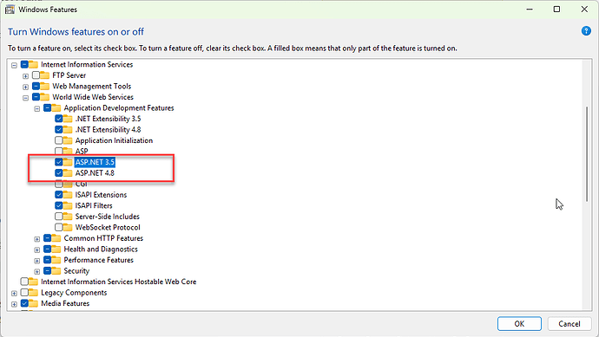Select the Application Initialization label
Image resolution: width=599 pixels, height=337 pixels.
click(x=114, y=140)
